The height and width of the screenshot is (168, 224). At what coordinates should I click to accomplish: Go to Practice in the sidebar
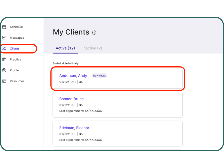tap(16, 59)
